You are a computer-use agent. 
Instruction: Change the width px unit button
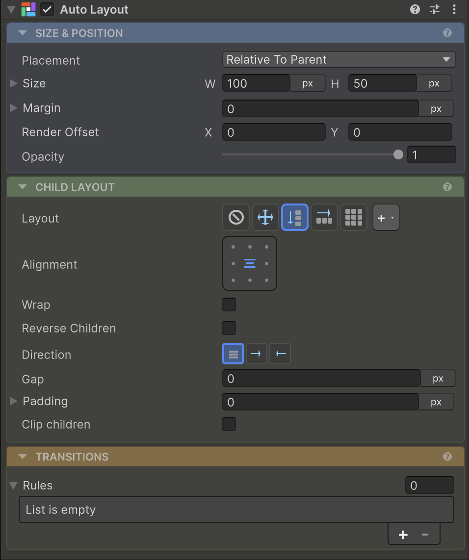[x=308, y=83]
